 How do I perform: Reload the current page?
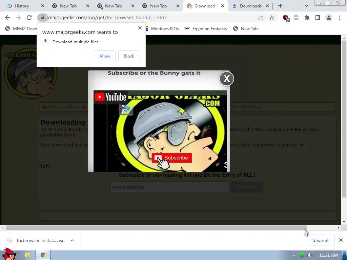[29, 18]
